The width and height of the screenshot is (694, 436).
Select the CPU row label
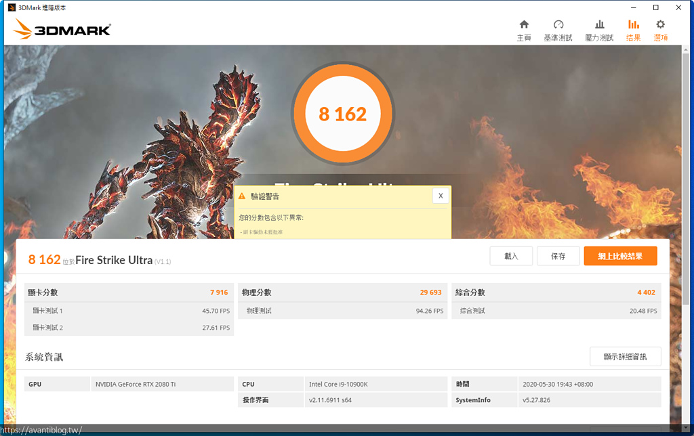tap(248, 385)
